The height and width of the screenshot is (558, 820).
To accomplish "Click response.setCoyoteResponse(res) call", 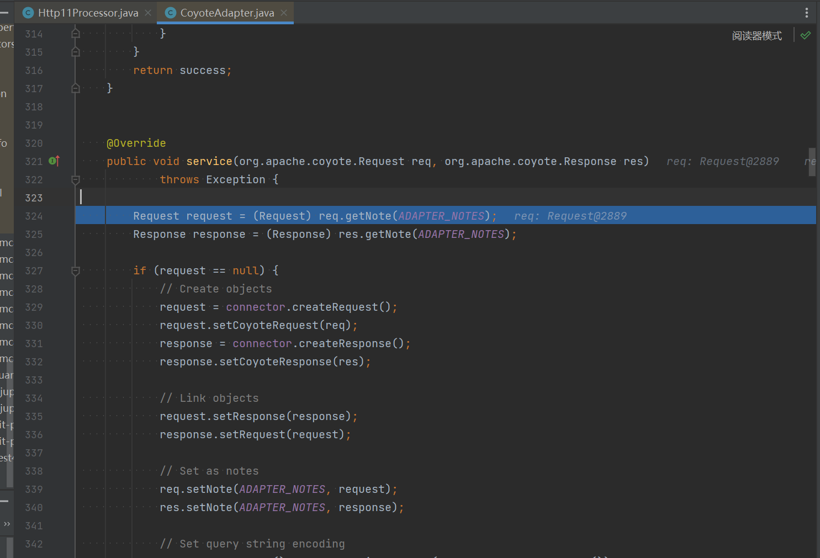I will [265, 362].
